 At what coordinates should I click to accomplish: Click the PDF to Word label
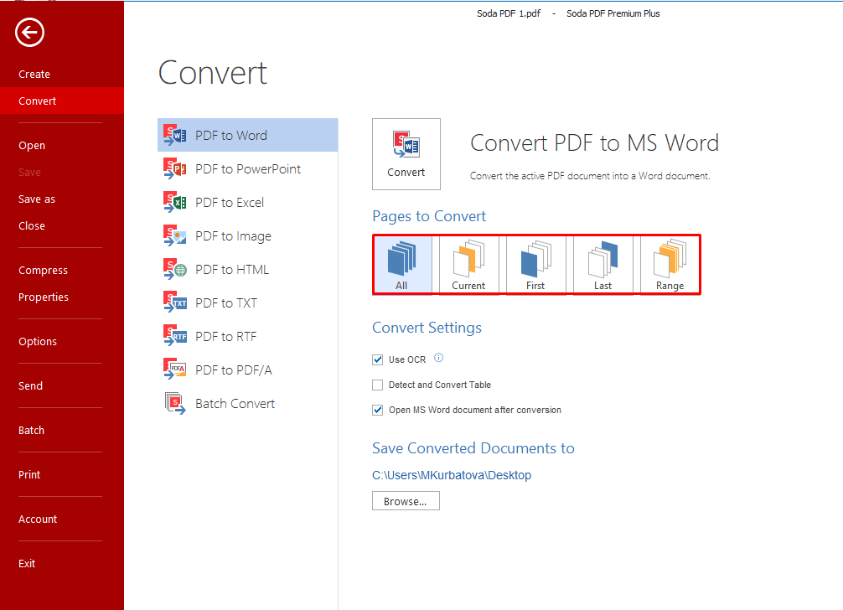pos(231,136)
